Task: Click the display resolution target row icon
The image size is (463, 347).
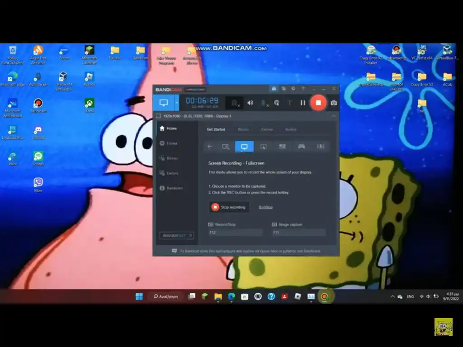Action: point(158,116)
